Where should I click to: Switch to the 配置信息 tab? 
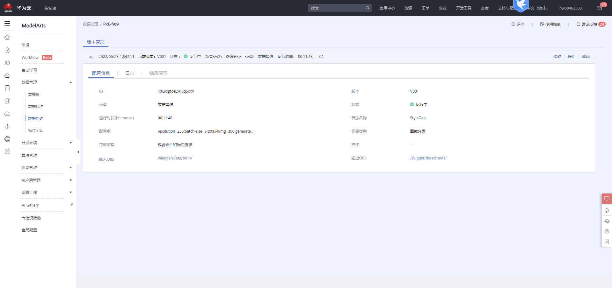pos(101,73)
